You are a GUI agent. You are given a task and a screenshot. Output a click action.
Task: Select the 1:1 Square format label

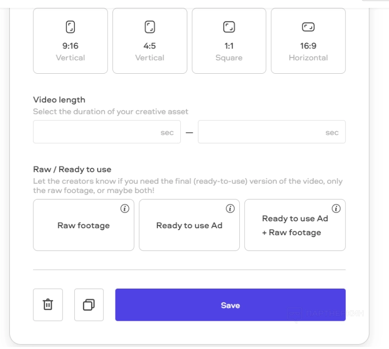pyautogui.click(x=229, y=52)
